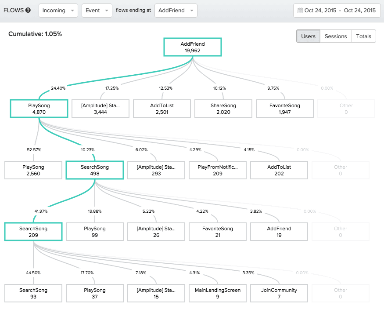Click the PlayFromNotific... 209 node
Viewport: 384px width, 309px height.
pos(217,170)
